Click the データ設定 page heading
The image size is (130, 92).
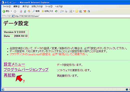(x=16, y=23)
